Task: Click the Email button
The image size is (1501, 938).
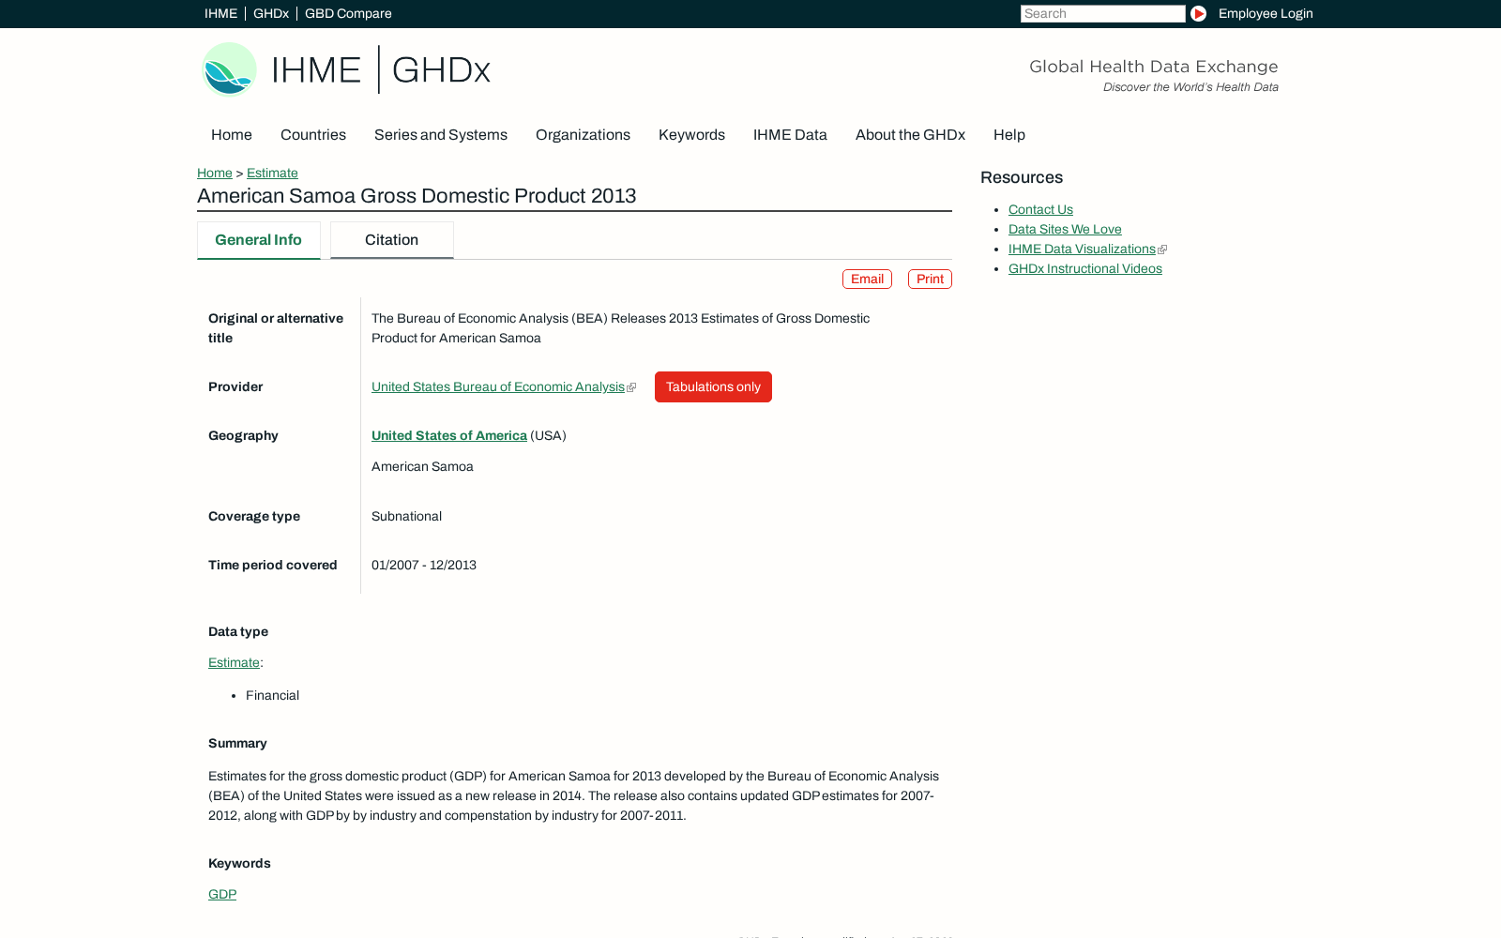Action: coord(867,280)
